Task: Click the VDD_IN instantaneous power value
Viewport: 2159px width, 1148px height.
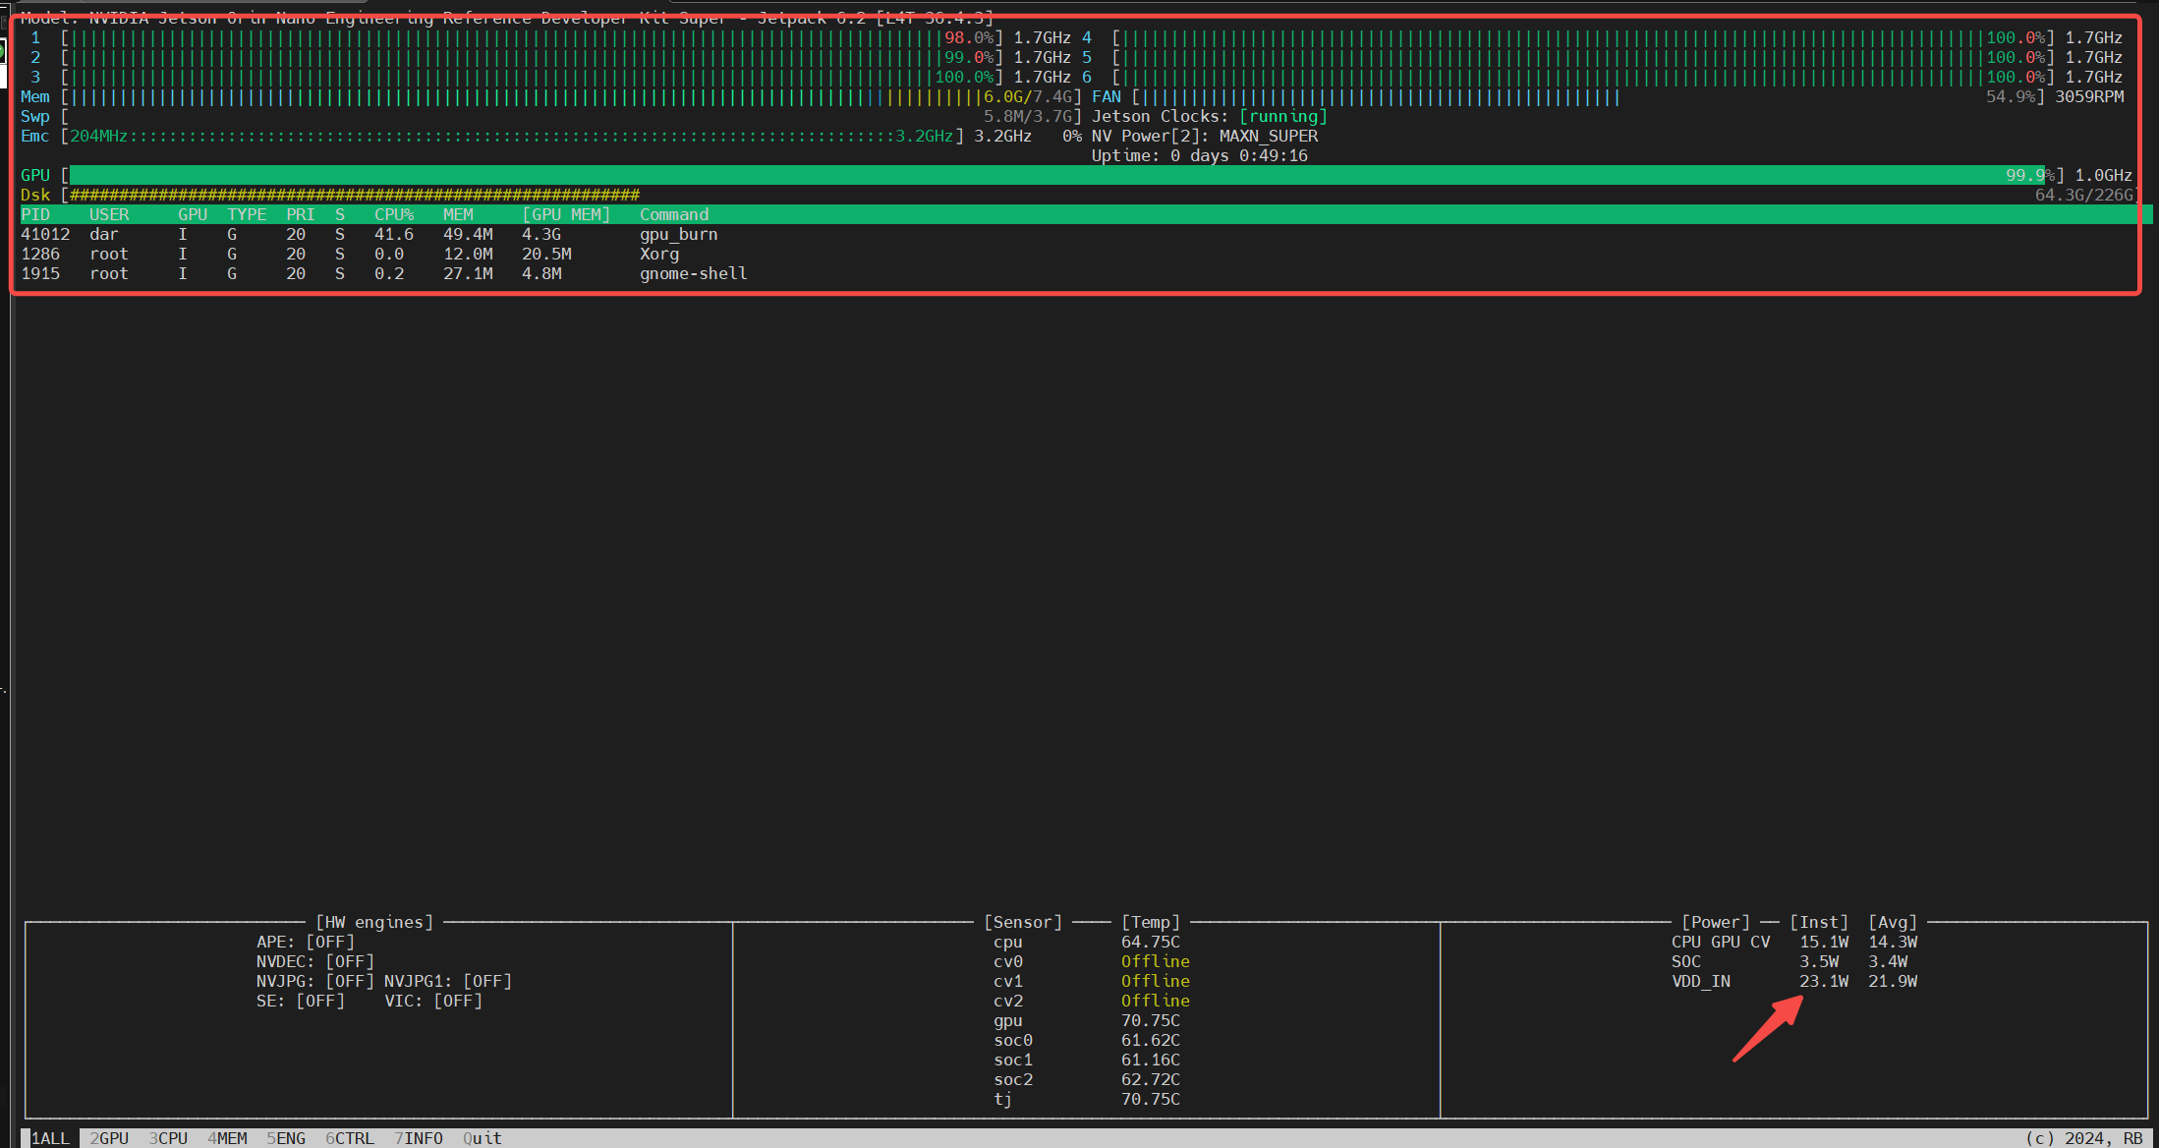Action: click(1823, 981)
